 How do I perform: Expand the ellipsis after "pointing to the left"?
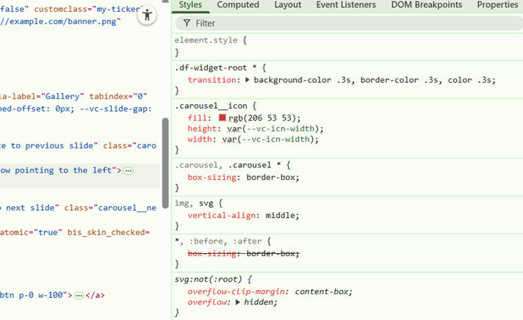[x=129, y=170]
